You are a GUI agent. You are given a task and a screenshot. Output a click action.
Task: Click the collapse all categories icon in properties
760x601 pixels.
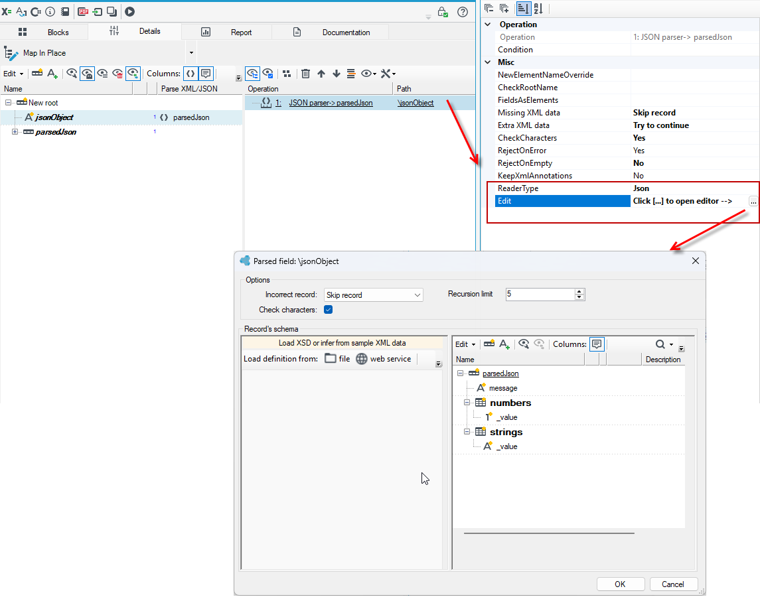[489, 8]
